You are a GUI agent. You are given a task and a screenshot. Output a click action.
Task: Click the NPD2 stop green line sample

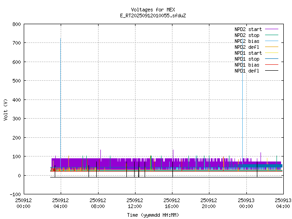coord(271,35)
